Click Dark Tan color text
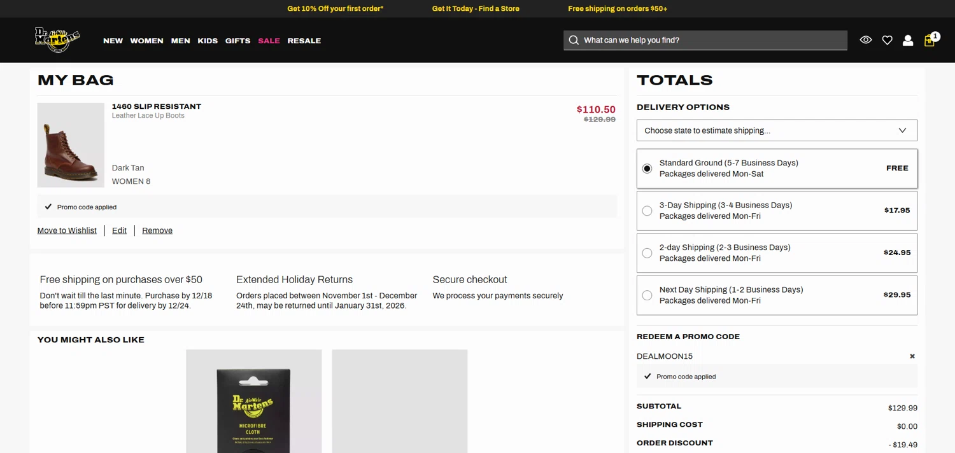This screenshot has height=453, width=955. click(x=128, y=168)
